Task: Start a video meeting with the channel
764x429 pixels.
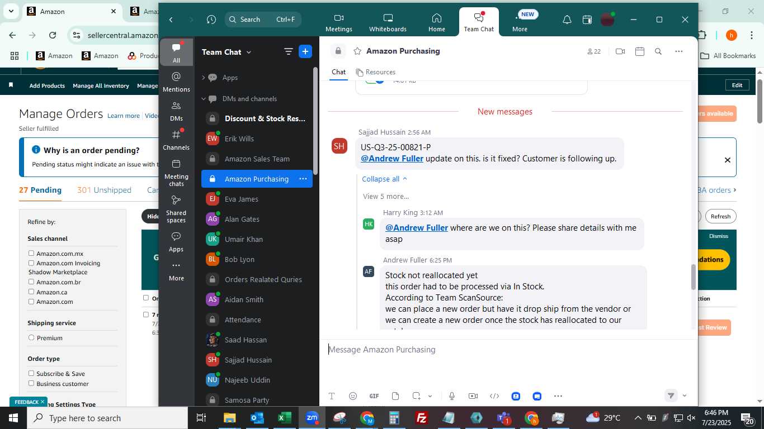Action: [620, 51]
